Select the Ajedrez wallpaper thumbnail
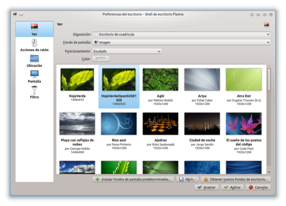 [x=160, y=124]
